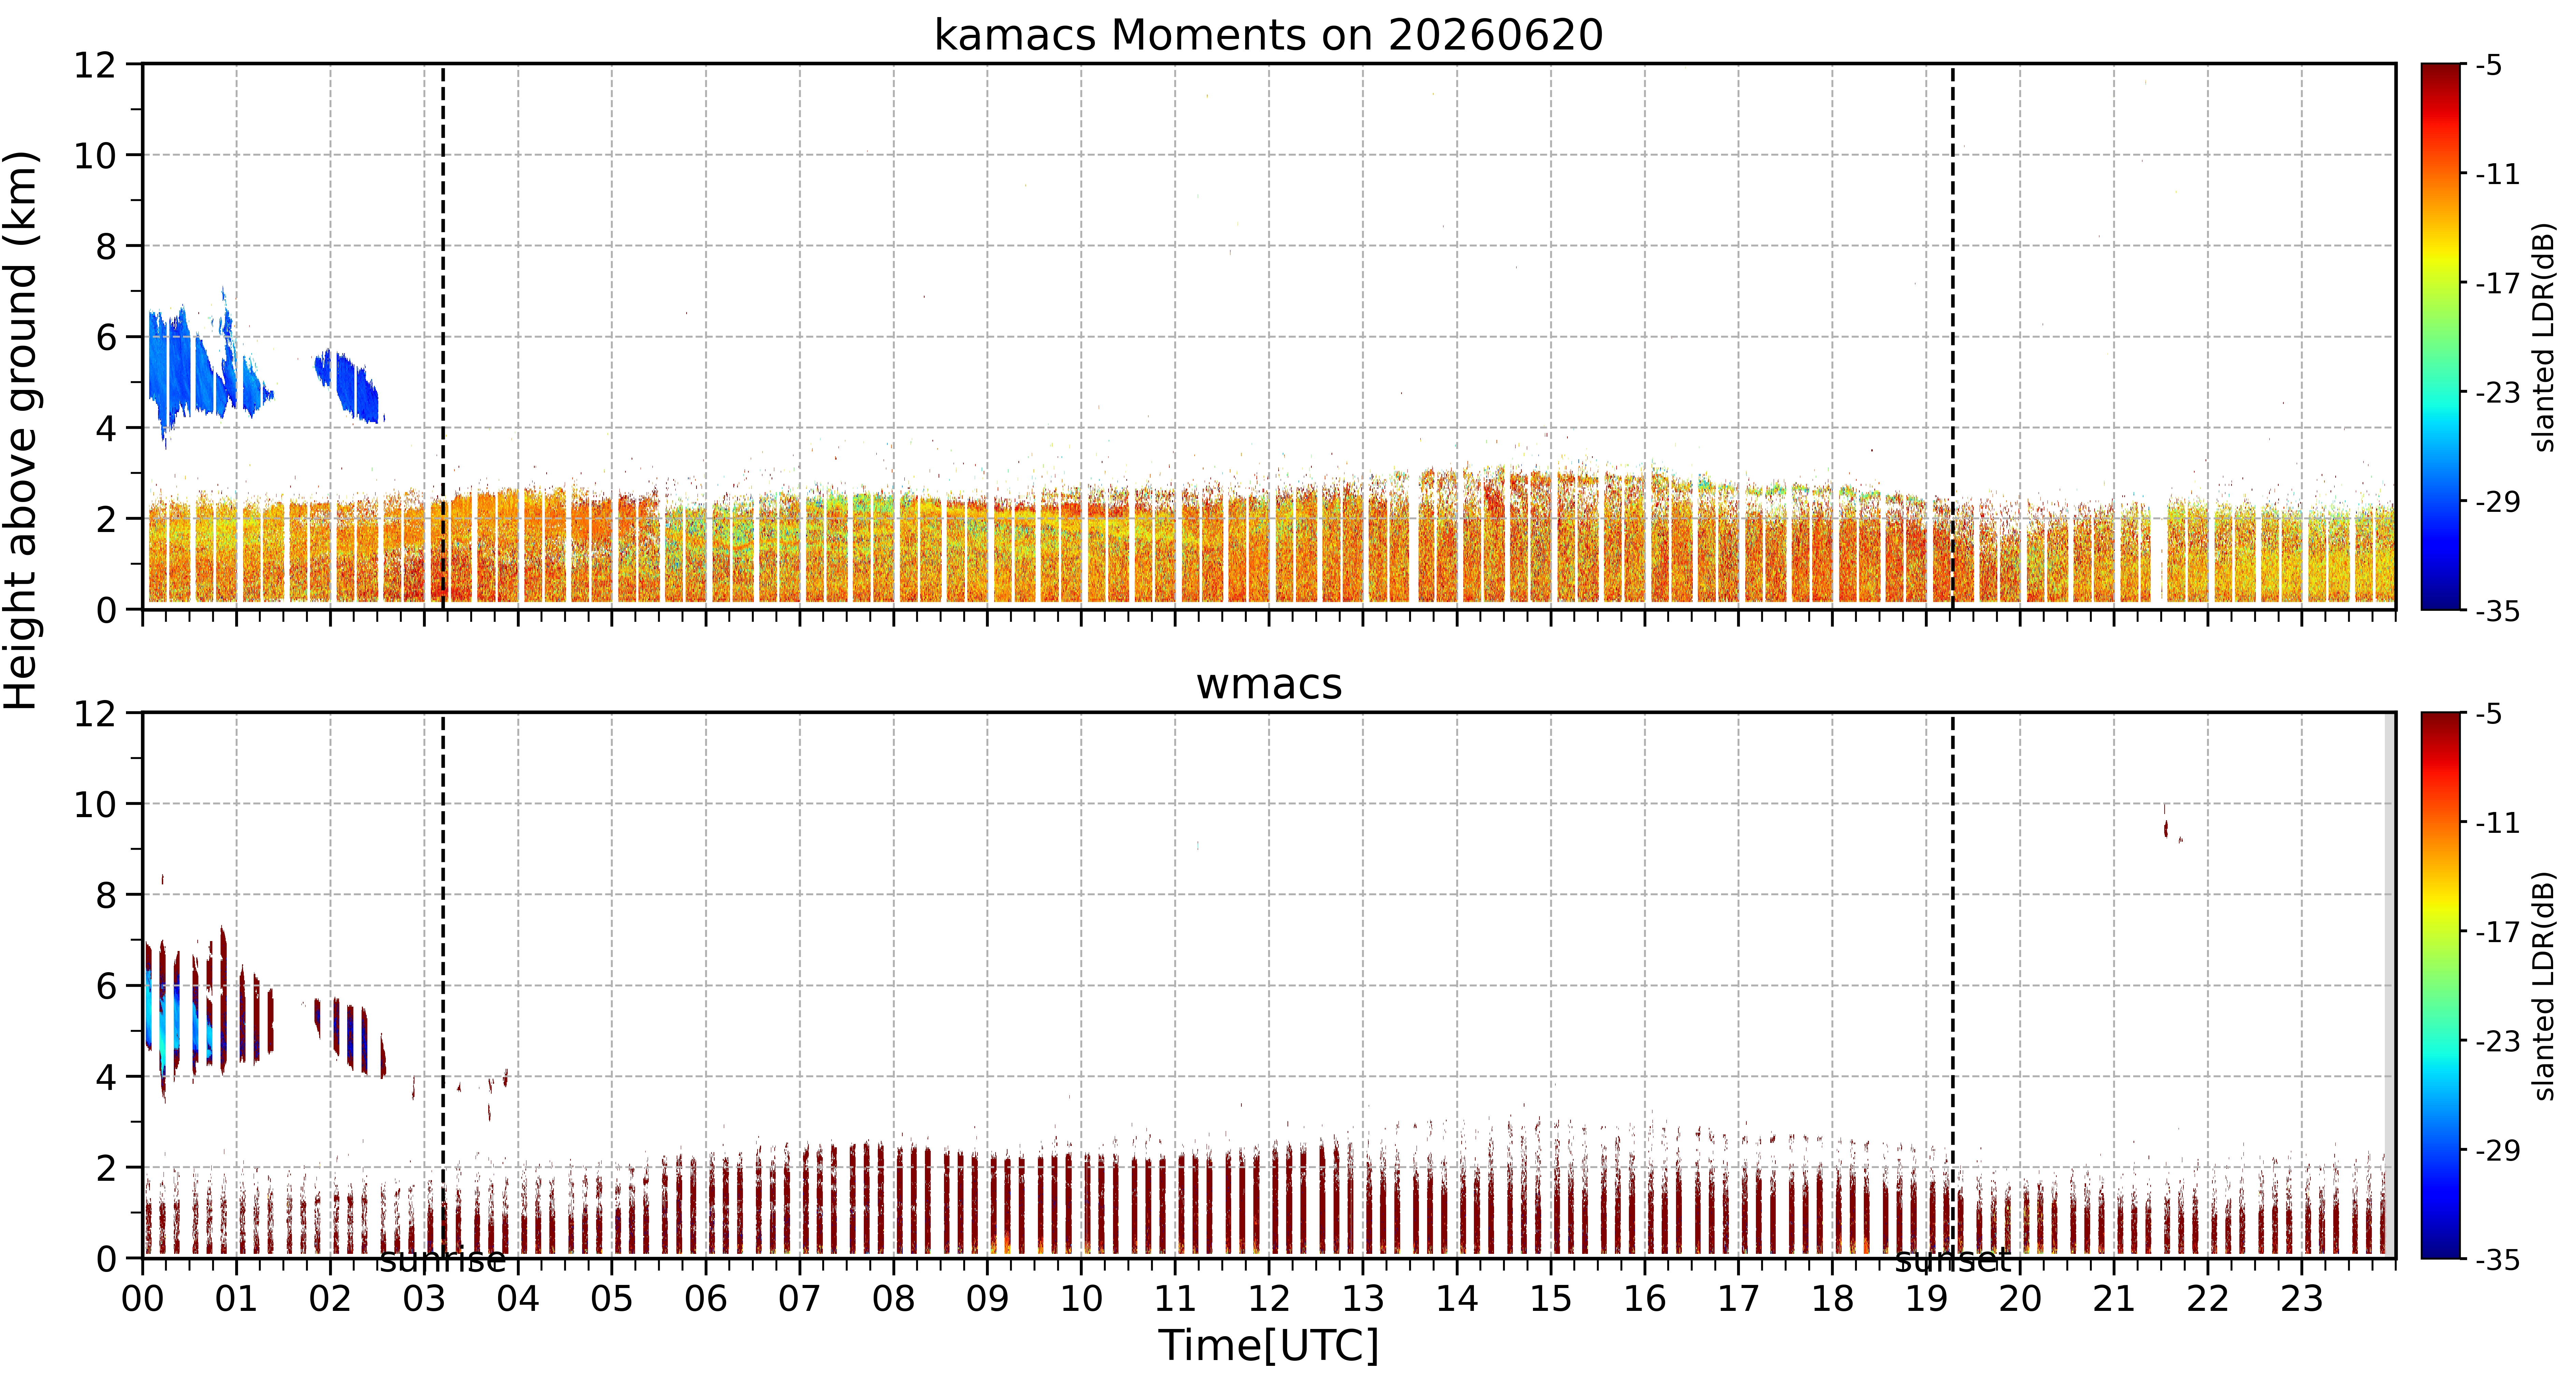
Task: Select the "Height above ground (km)" axis label
Action: [x=21, y=430]
